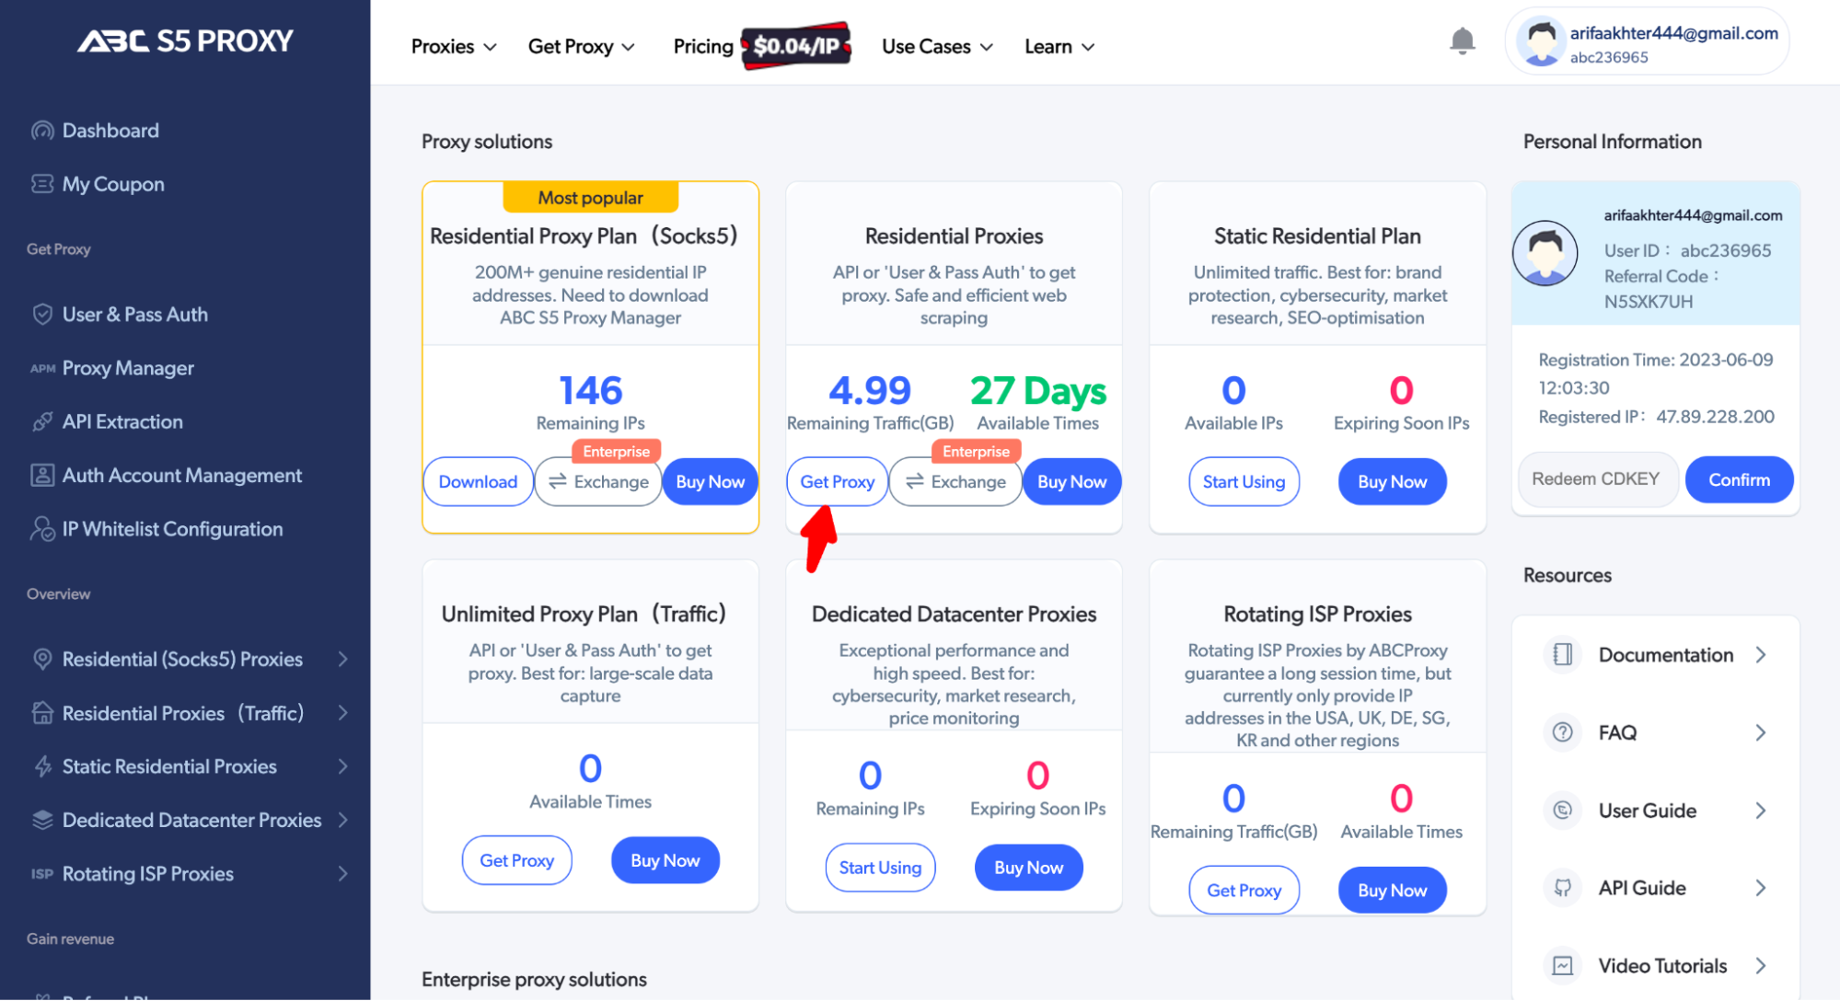1840x1001 pixels.
Task: Expand Dedicated Datacenter Proxies chevron
Action: pyautogui.click(x=342, y=820)
